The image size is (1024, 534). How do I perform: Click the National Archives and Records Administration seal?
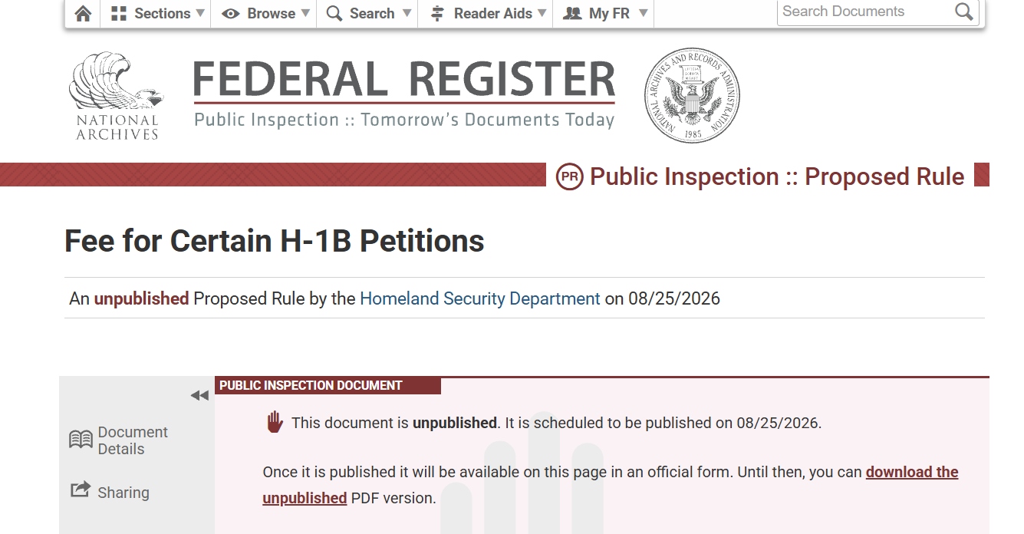692,95
